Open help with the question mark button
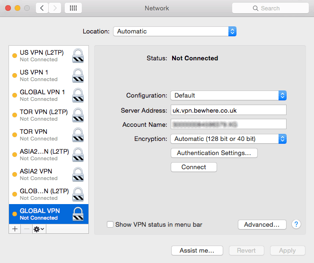 [296, 224]
